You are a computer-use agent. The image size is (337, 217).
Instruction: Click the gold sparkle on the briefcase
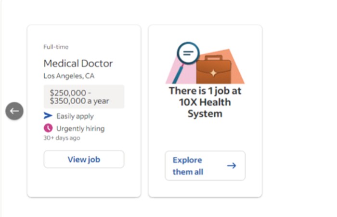coord(214,72)
